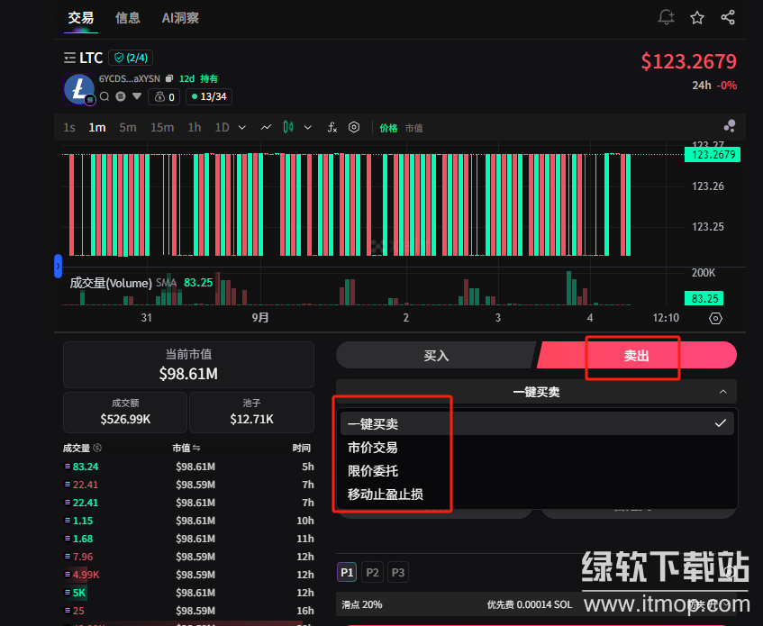The width and height of the screenshot is (763, 626).
Task: Select the 5m chart interval
Action: point(128,128)
